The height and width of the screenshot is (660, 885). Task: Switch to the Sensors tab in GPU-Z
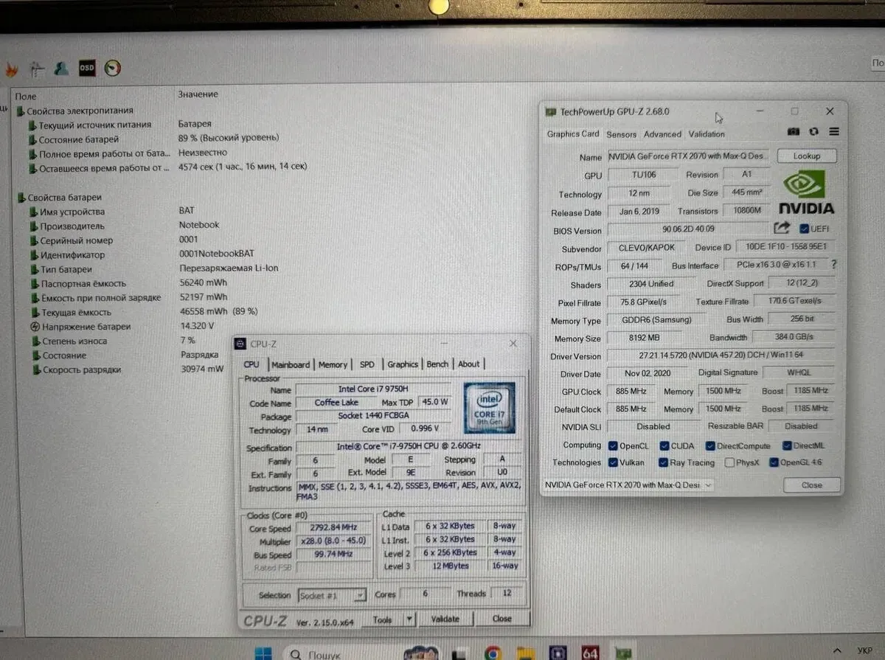[x=621, y=134]
